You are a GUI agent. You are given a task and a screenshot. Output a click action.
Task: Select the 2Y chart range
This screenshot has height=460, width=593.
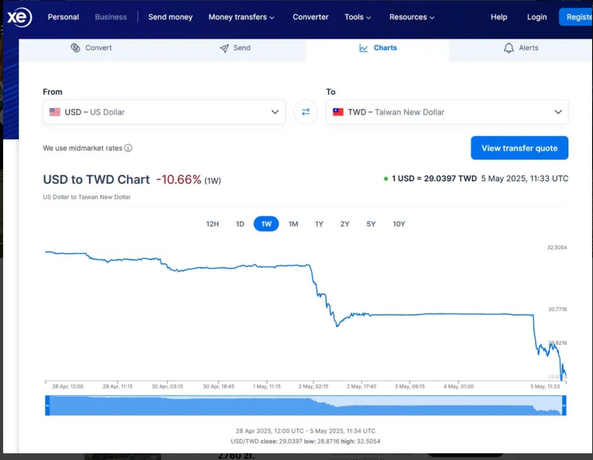(x=345, y=224)
